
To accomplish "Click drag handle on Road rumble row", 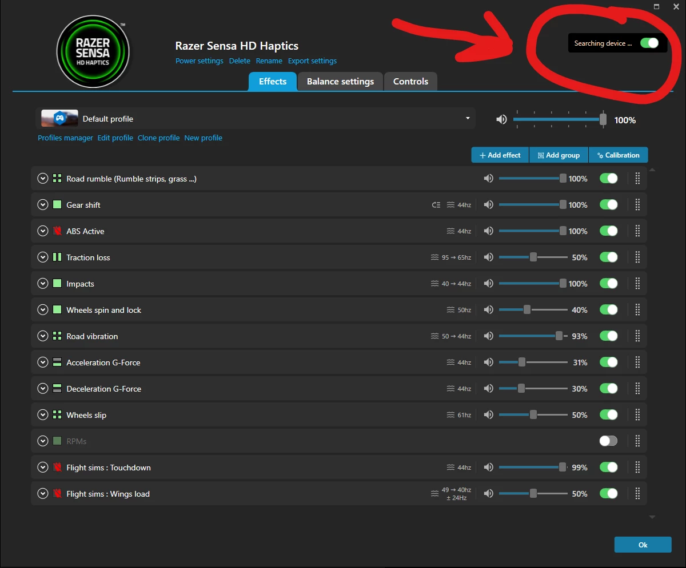I will click(x=637, y=179).
